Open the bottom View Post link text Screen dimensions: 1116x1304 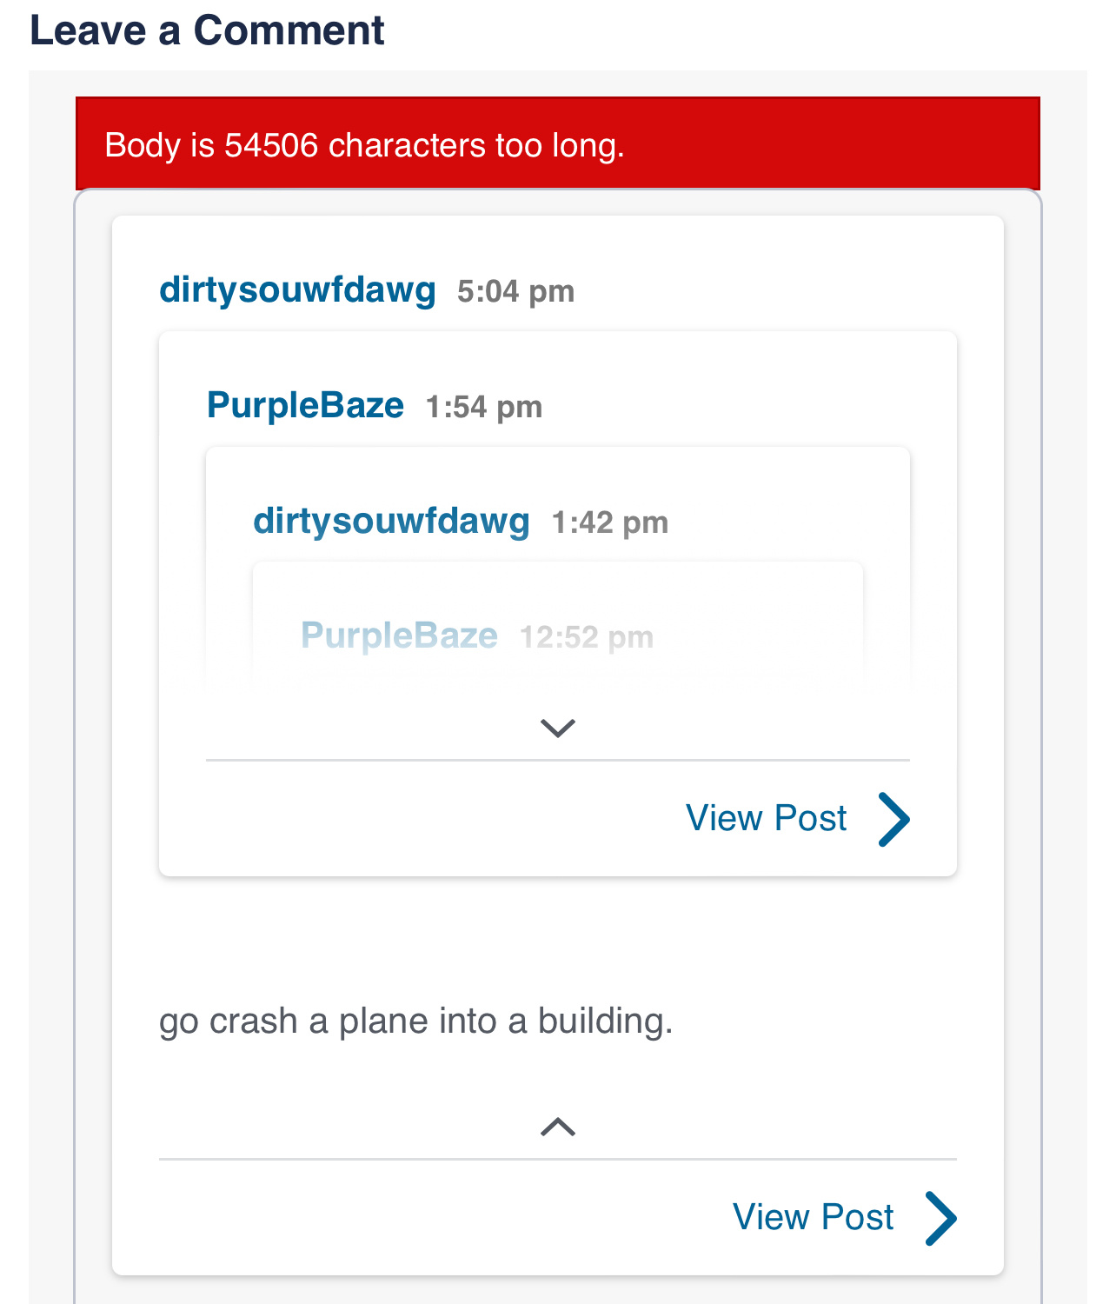point(813,1218)
